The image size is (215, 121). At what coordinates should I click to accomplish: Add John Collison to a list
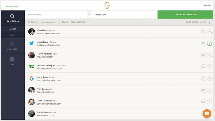pyautogui.click(x=209, y=102)
